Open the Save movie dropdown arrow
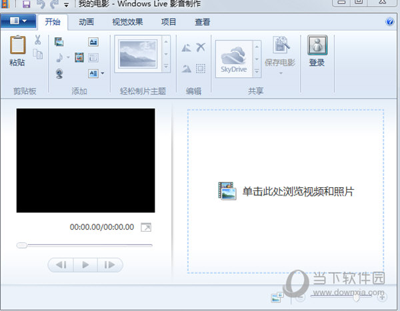This screenshot has width=400, height=311. tap(281, 73)
